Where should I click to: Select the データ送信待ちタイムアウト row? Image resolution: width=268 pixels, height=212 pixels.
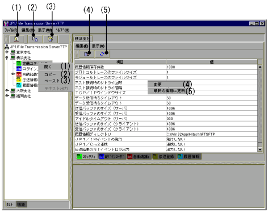pyautogui.click(x=166, y=98)
